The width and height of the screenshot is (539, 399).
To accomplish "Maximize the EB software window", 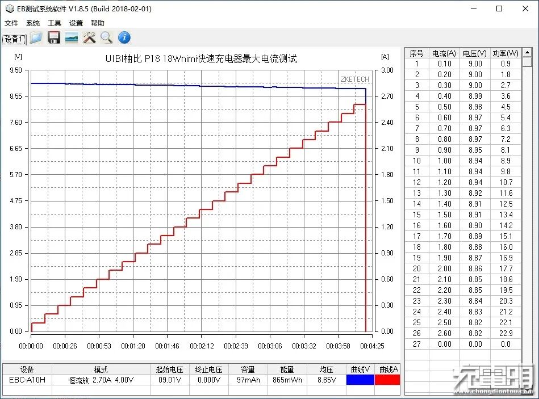I will click(x=499, y=9).
